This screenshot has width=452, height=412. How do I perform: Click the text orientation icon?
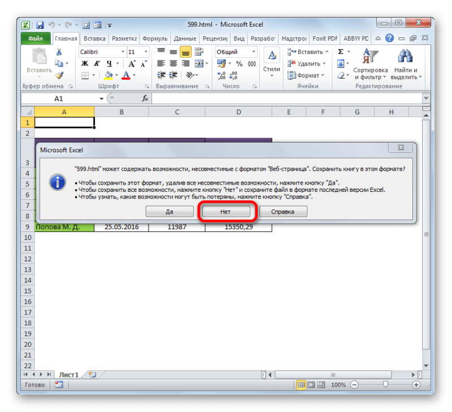coord(190,75)
